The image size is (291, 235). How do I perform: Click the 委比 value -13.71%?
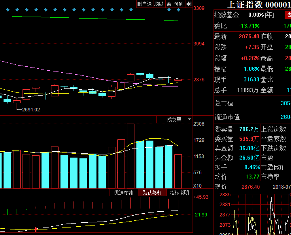[x=249, y=26]
